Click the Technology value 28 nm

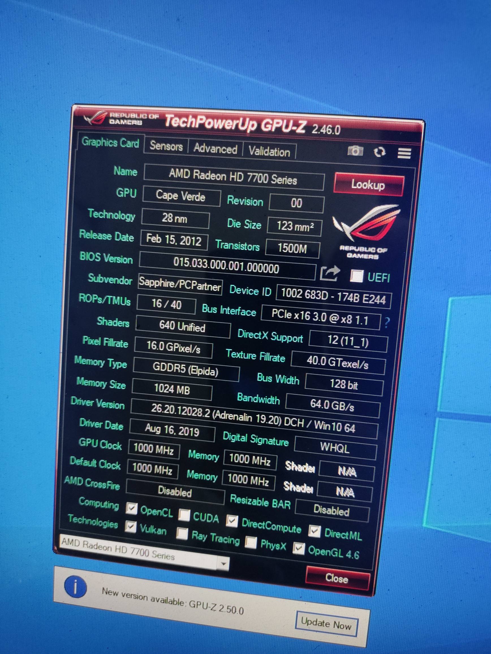(x=175, y=219)
